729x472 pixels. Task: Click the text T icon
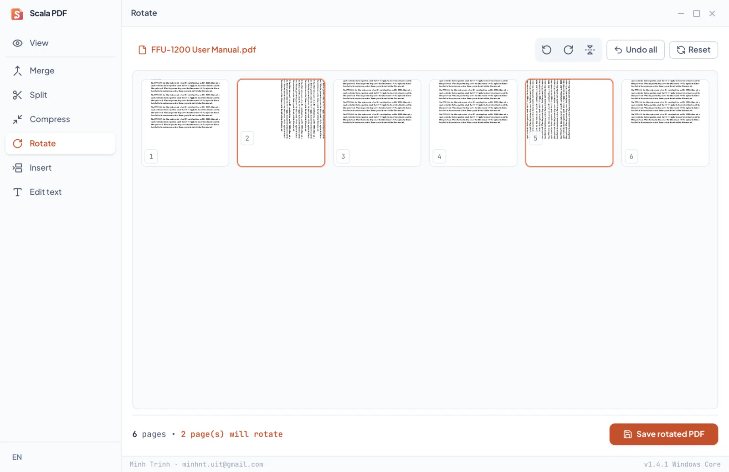click(x=17, y=192)
